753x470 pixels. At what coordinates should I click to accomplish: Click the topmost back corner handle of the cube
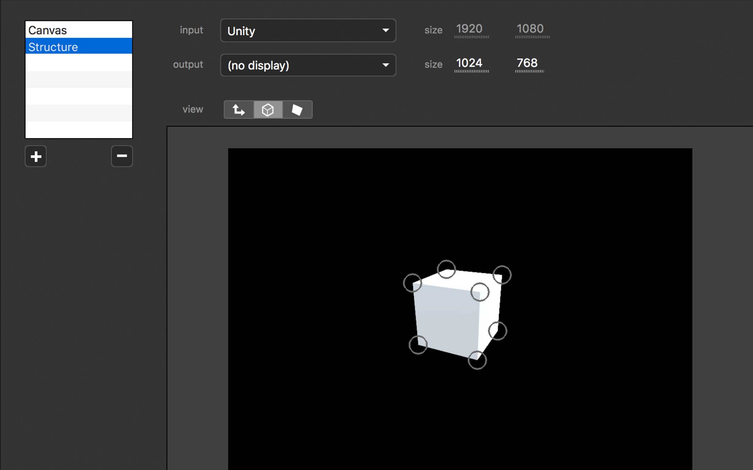click(x=446, y=269)
